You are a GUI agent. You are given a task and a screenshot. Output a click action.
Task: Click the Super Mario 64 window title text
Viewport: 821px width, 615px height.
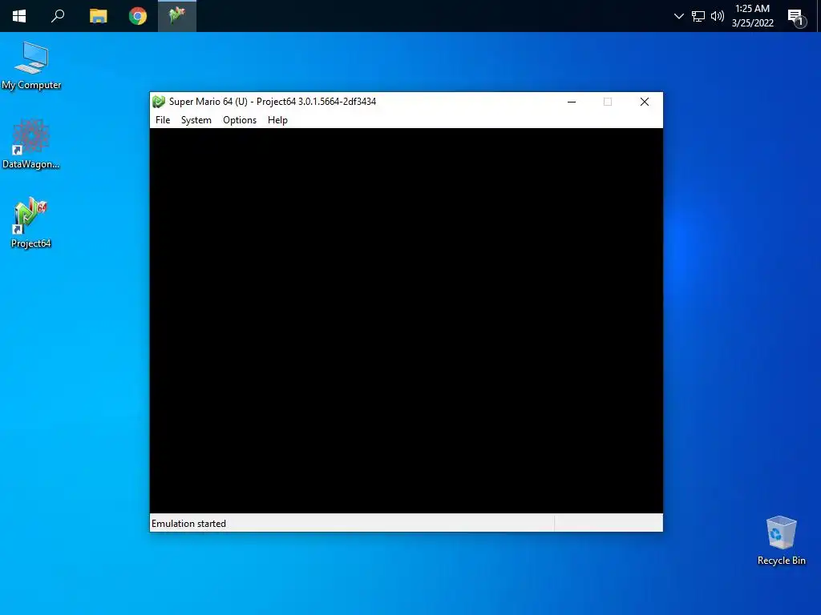pos(273,102)
